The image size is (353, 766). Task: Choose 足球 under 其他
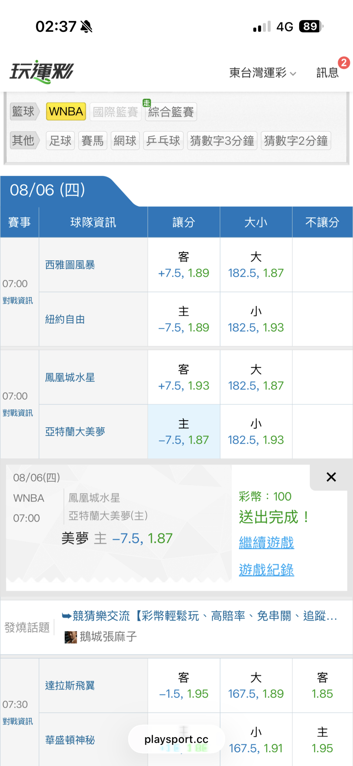tap(60, 141)
